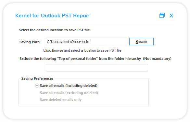This screenshot has height=122, width=190.
Task: Select the 'Save all emails (including deleted)' radio circle
Action: click(x=37, y=86)
